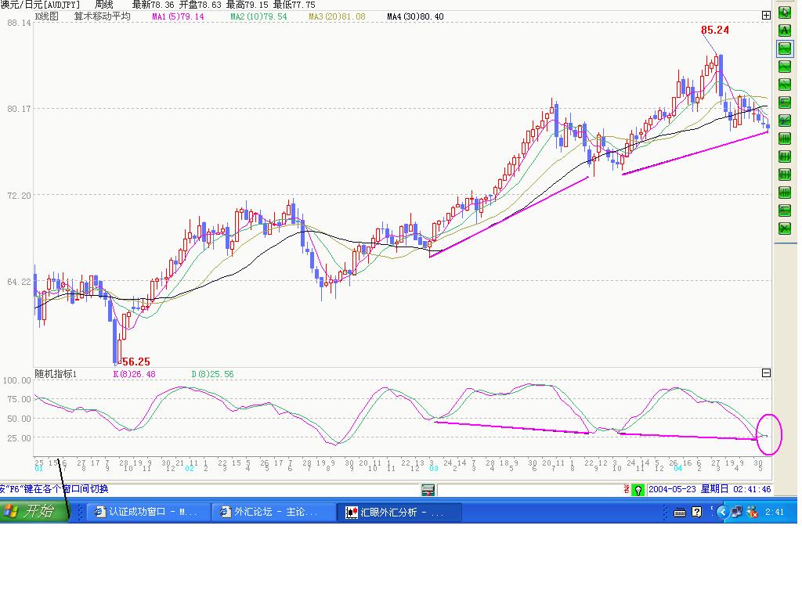This screenshot has height=601, width=802.
Task: Click the small red glyph beside the light bulb
Action: pyautogui.click(x=627, y=489)
